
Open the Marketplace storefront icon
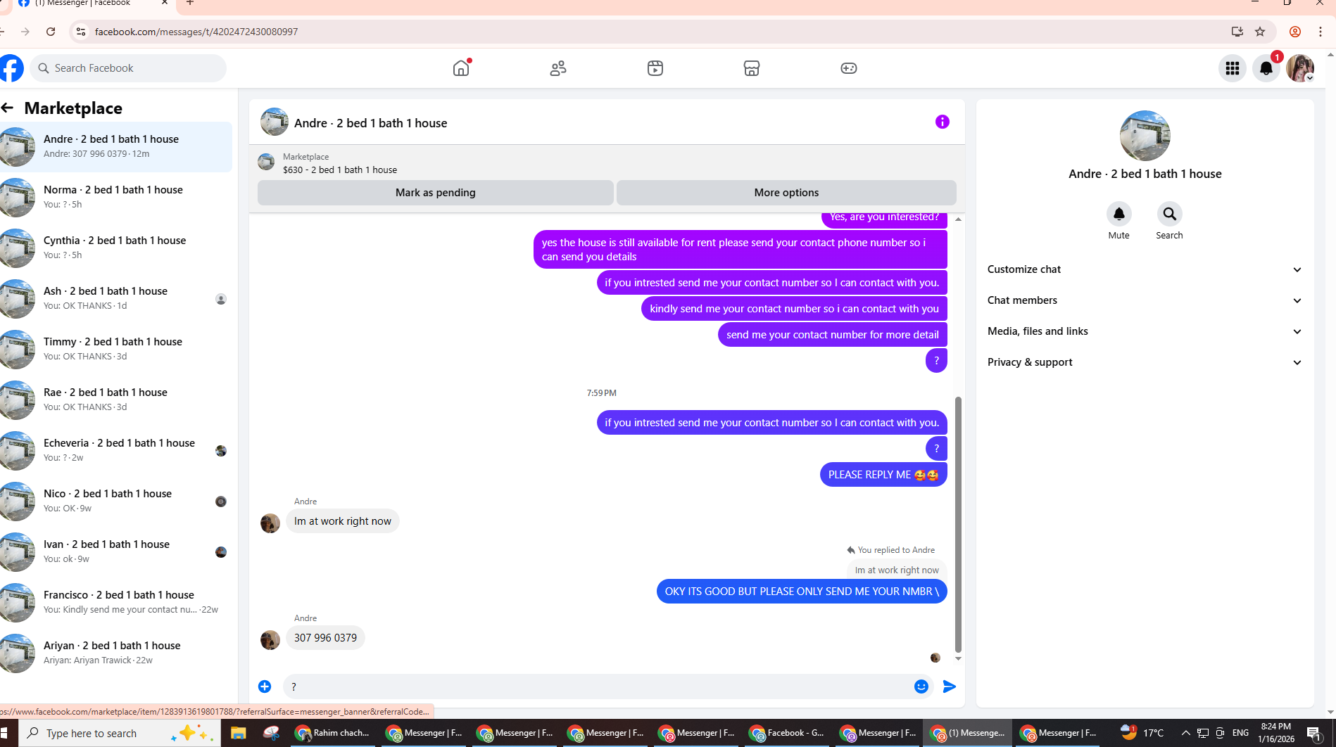(x=752, y=68)
